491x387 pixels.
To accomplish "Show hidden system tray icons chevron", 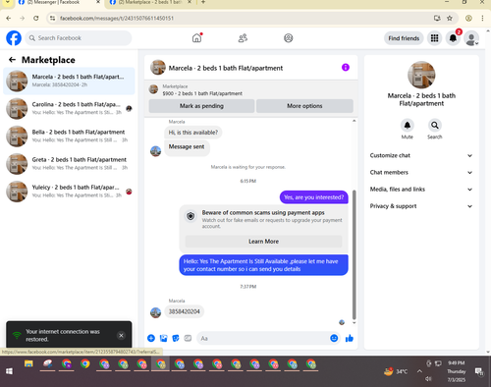I will click(419, 371).
